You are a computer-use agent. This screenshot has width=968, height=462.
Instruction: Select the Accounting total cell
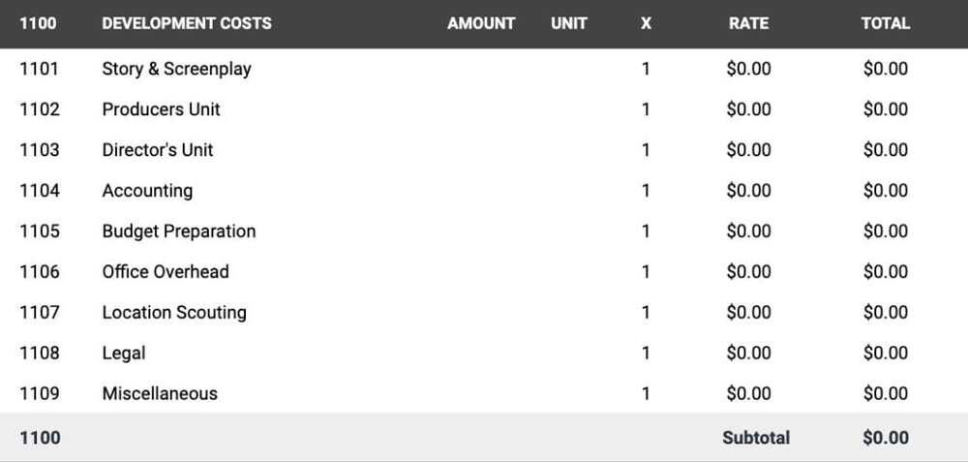(885, 191)
